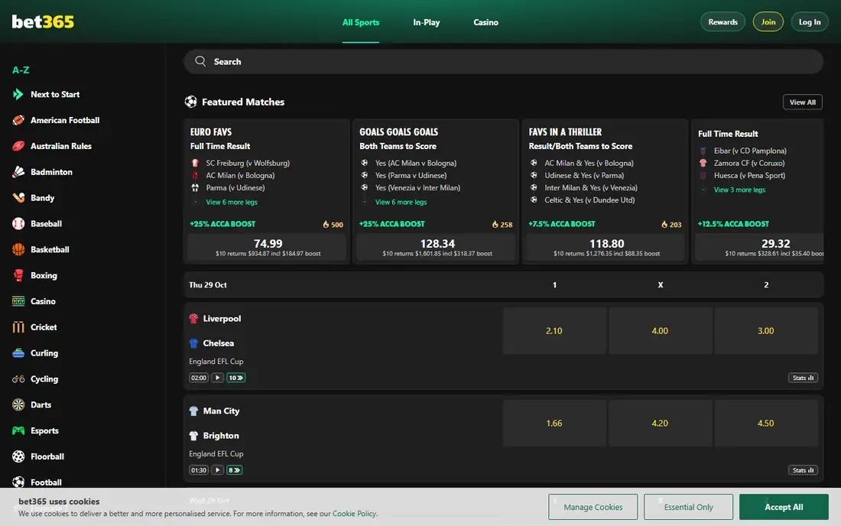The image size is (841, 526).
Task: Click the Featured Matches soccer ball icon
Action: tap(191, 102)
